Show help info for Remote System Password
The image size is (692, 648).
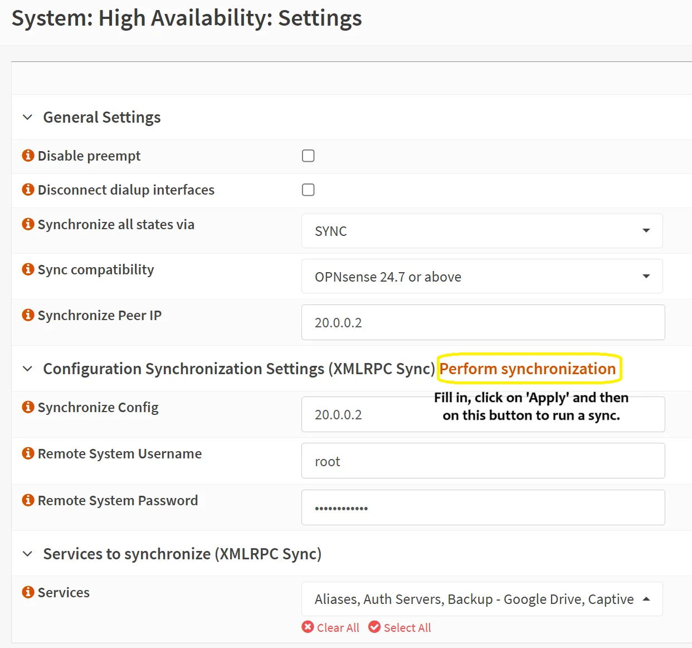pos(28,500)
